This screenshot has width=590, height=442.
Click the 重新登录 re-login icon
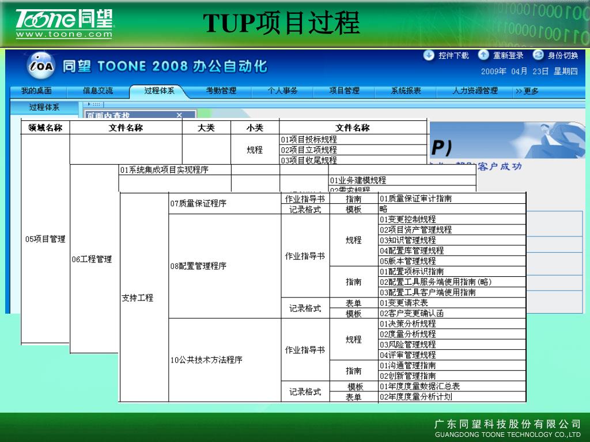(483, 55)
